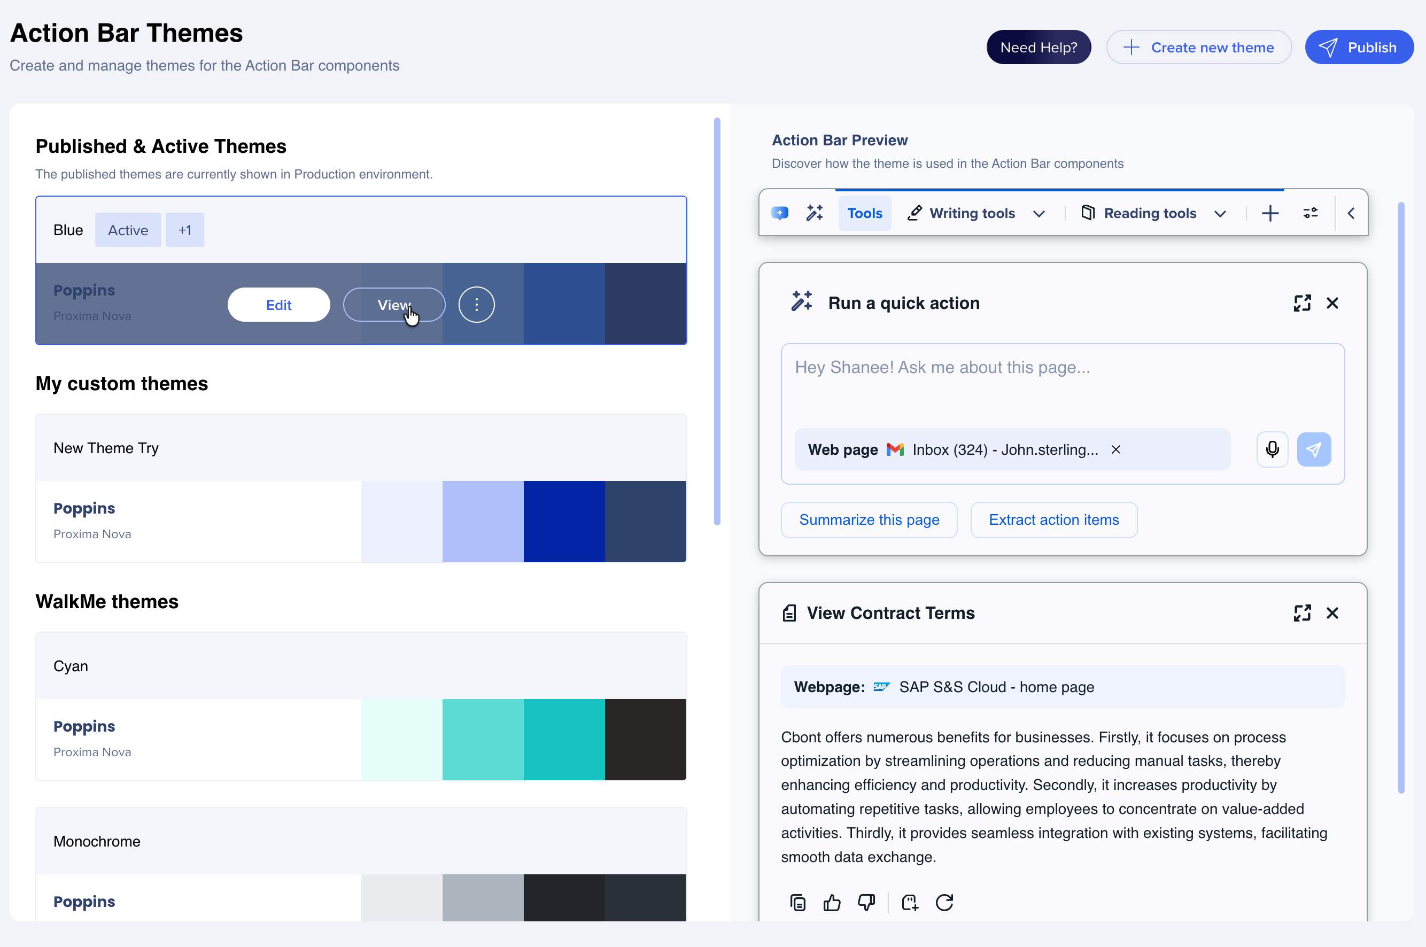Copy the contract terms response text
1426x947 pixels.
pos(798,902)
